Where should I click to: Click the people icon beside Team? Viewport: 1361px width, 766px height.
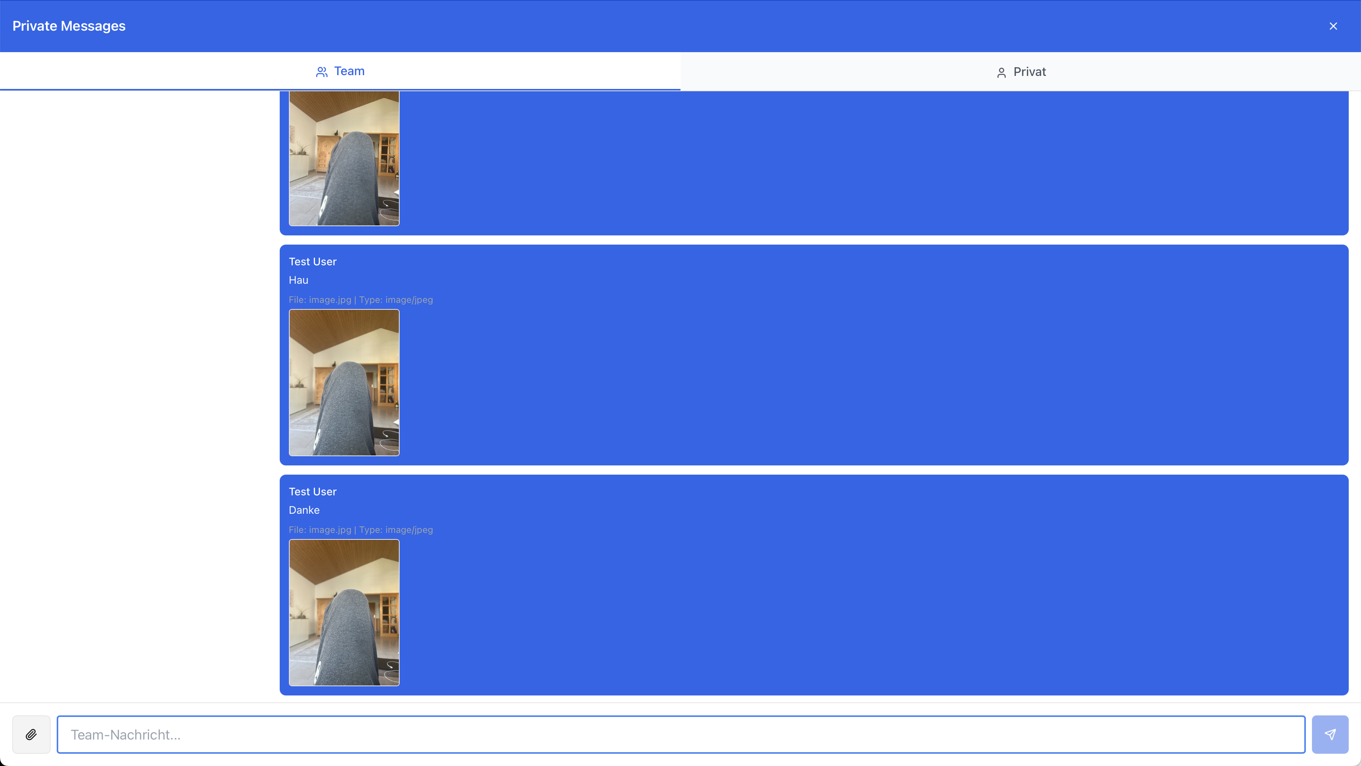click(321, 72)
